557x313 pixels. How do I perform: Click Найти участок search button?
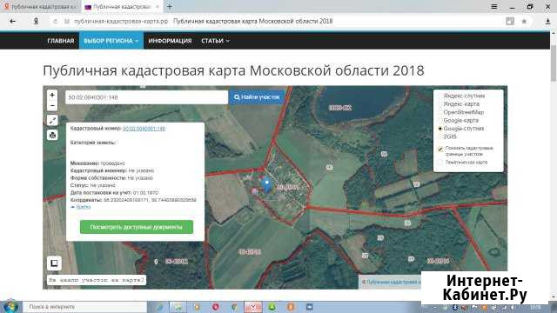pos(257,97)
